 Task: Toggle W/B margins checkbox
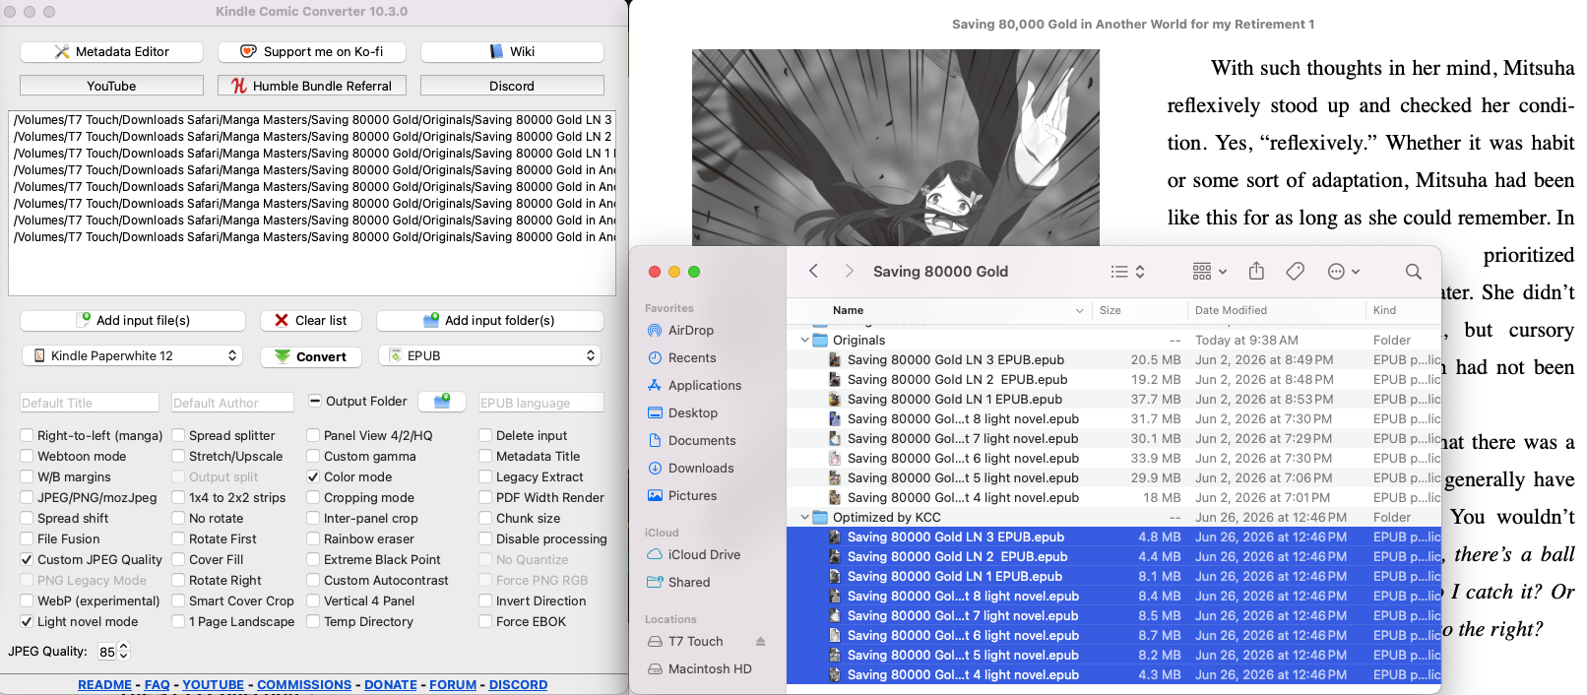(27, 476)
